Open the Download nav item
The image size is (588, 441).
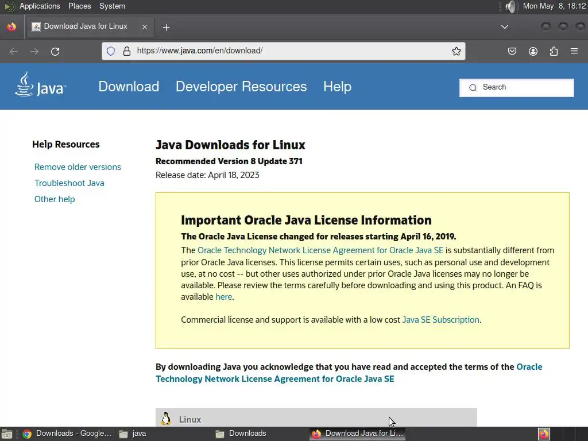click(129, 87)
